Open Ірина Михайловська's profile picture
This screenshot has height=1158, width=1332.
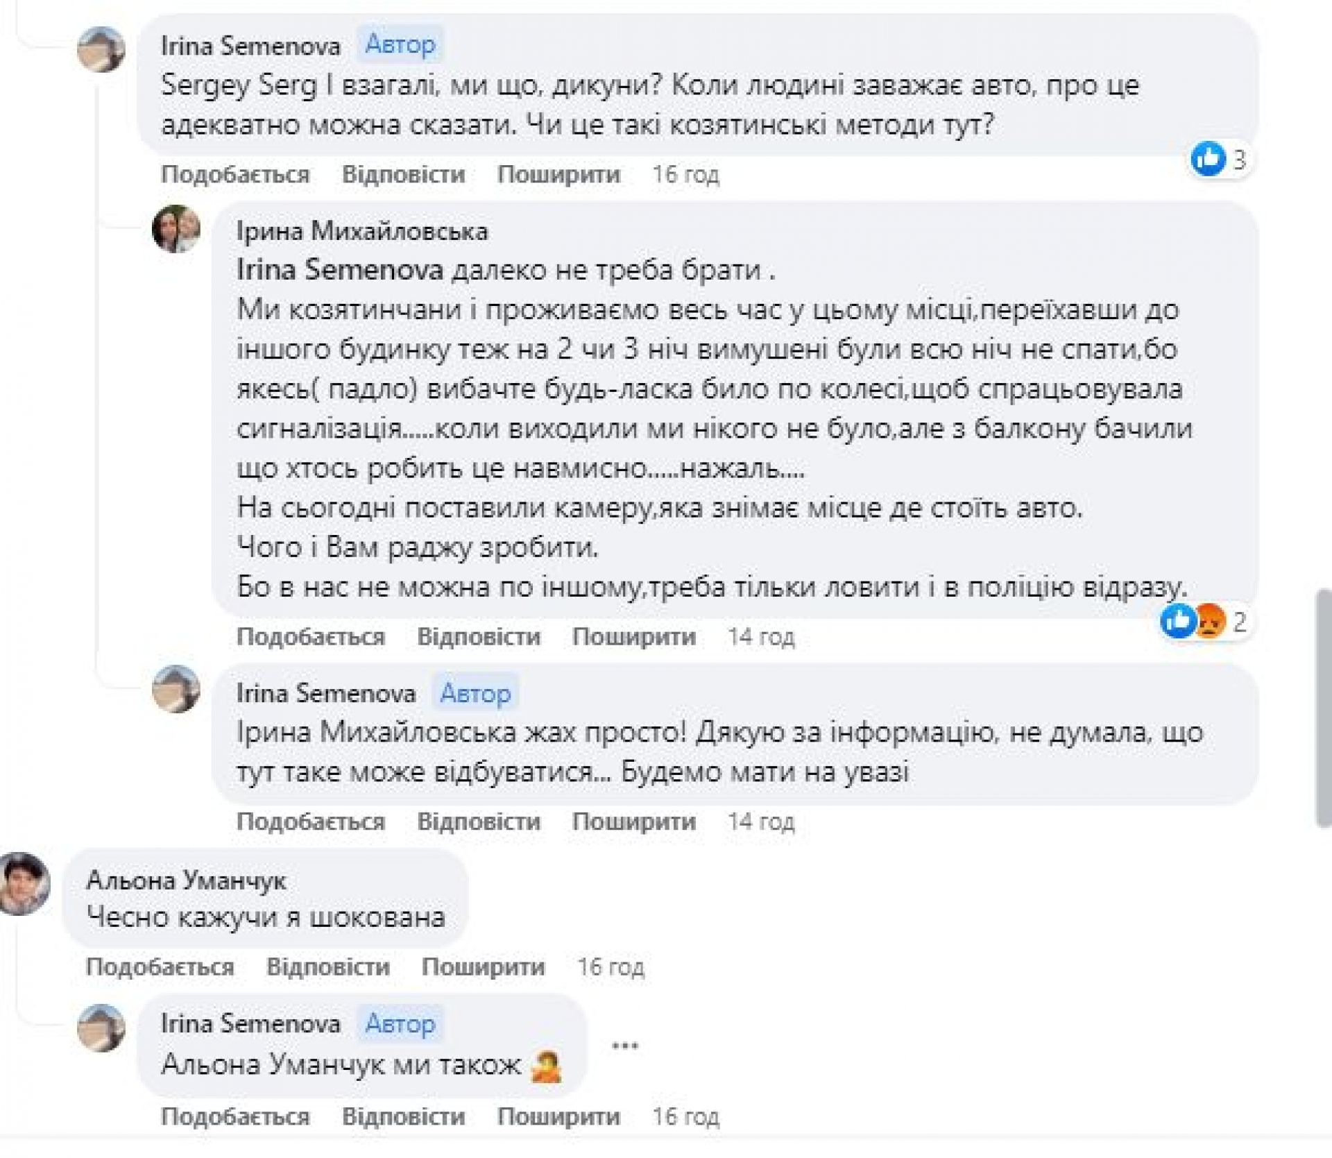tap(176, 229)
